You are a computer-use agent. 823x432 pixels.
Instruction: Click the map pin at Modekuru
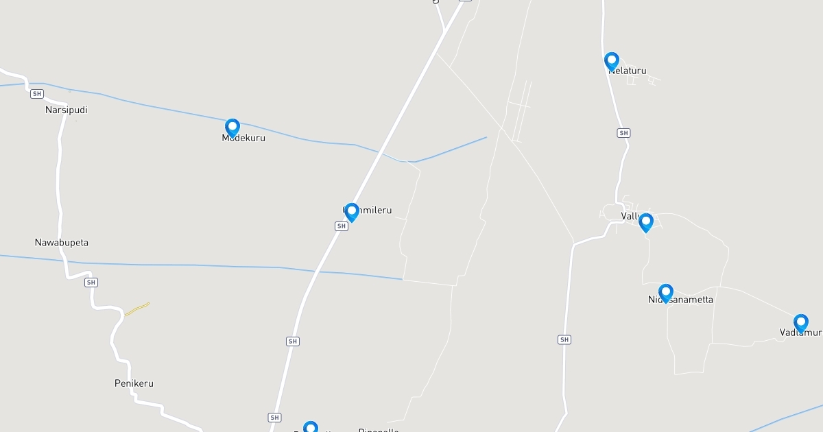tap(232, 128)
